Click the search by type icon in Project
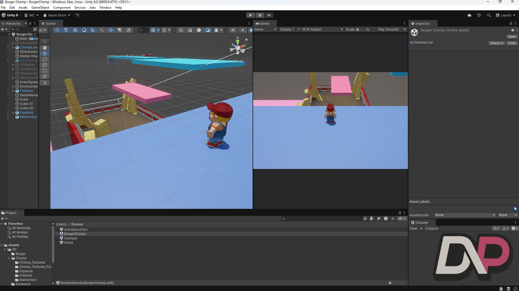 pyautogui.click(x=372, y=219)
